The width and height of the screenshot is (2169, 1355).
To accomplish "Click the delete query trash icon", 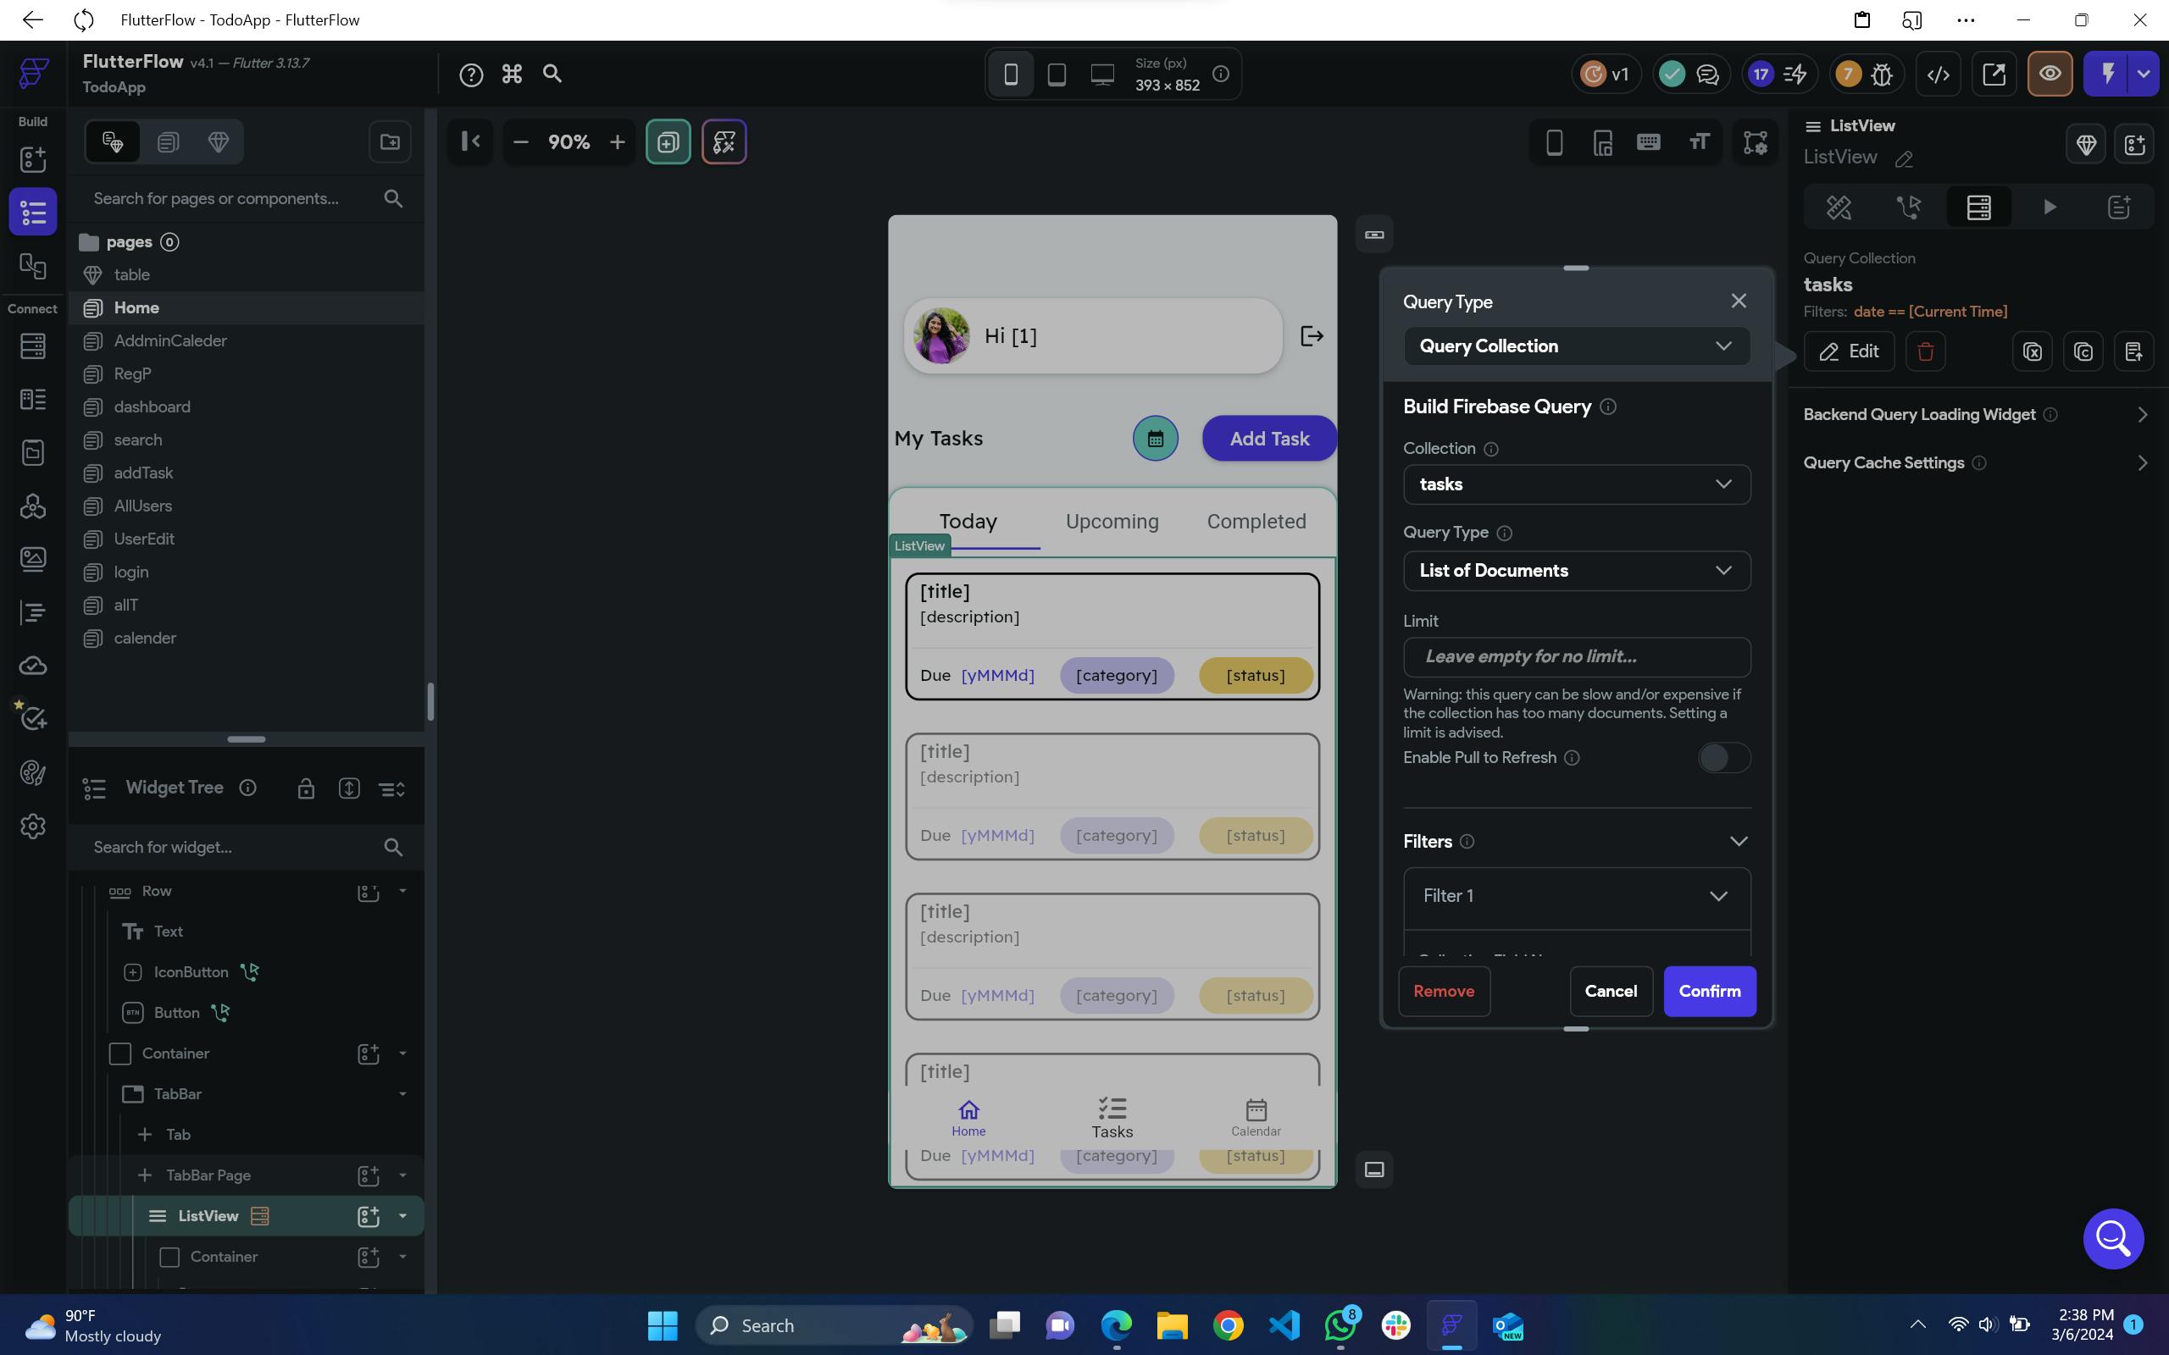I will [1924, 351].
